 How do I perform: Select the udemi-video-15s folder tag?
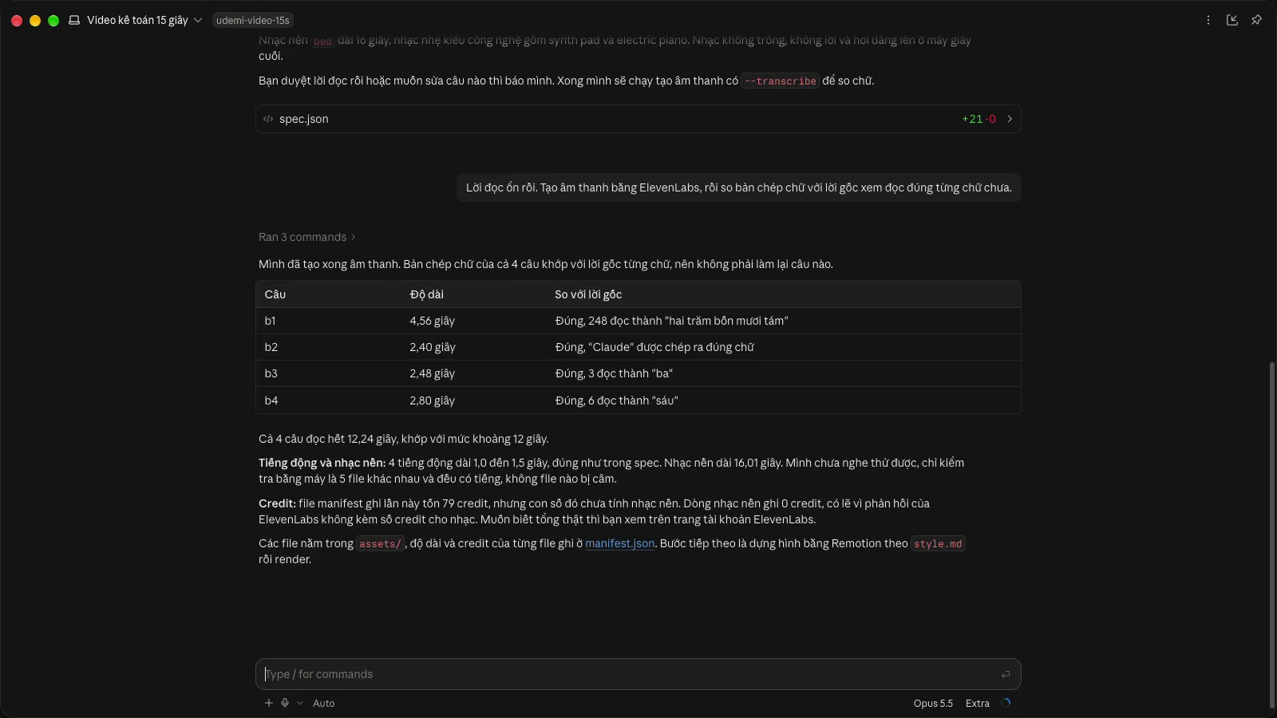pos(253,20)
